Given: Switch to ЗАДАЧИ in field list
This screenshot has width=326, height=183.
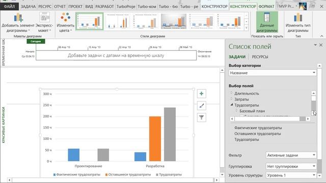Looking at the screenshot, I should 237,57.
